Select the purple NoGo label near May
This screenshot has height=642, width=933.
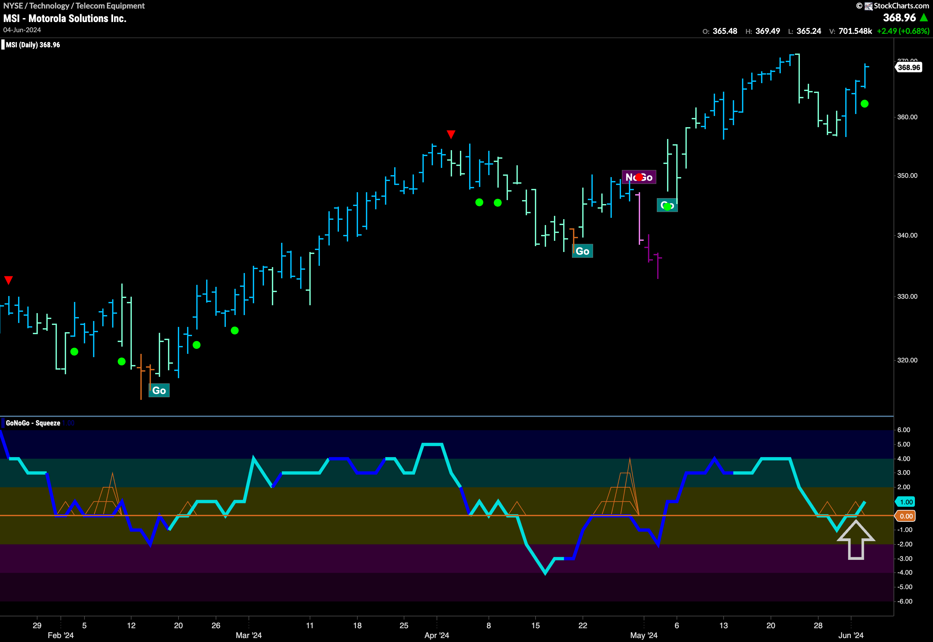point(639,177)
